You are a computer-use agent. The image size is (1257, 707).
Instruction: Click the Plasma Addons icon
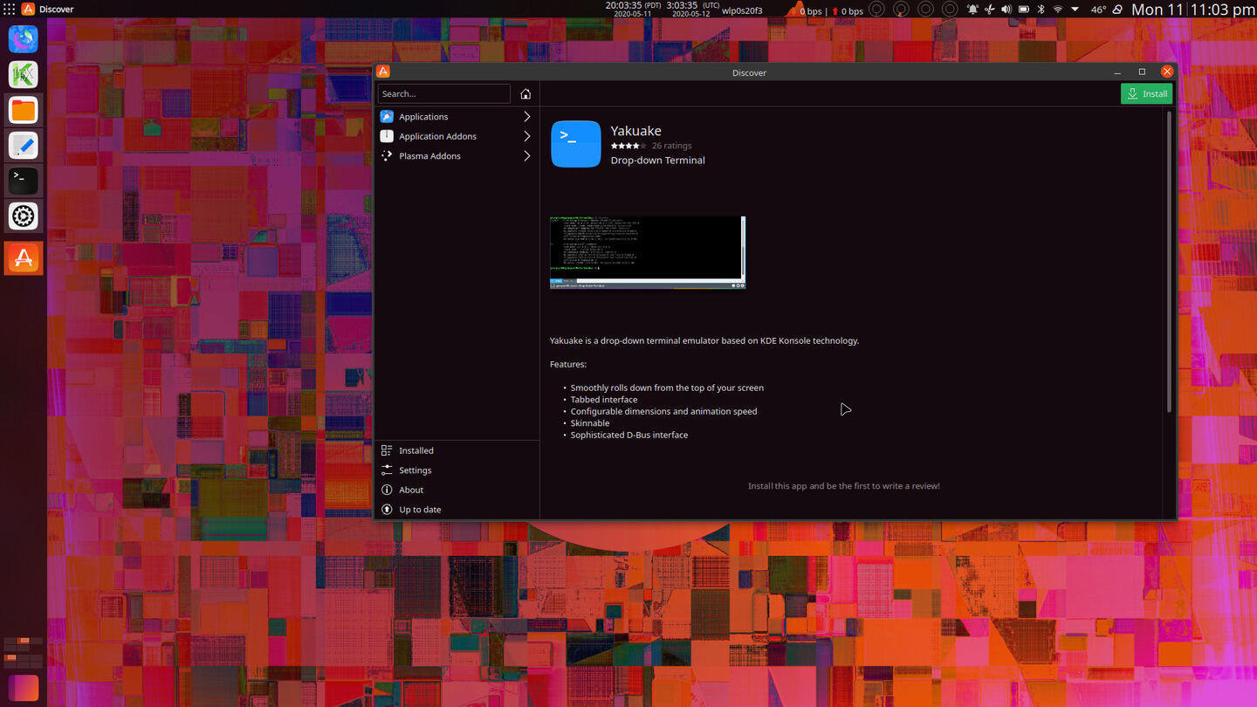(387, 155)
